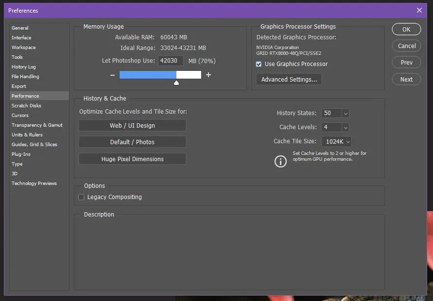433x301 pixels.
Task: Apply the Default / Photos cache preset
Action: coord(132,142)
